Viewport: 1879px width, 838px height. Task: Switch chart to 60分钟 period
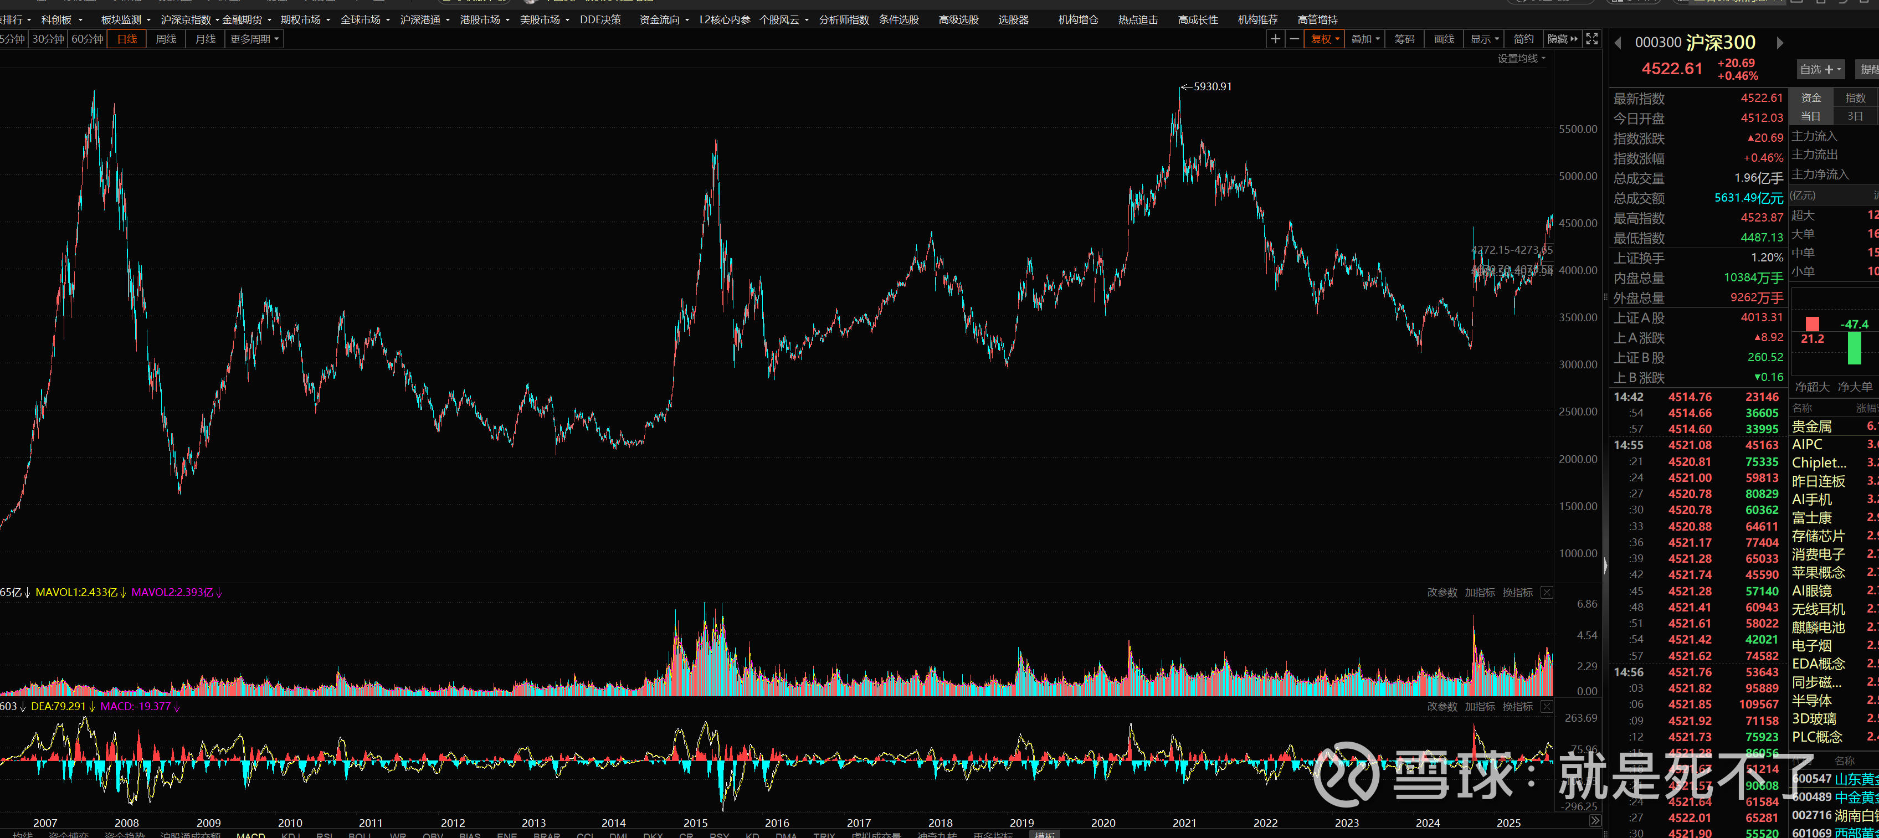pyautogui.click(x=88, y=39)
